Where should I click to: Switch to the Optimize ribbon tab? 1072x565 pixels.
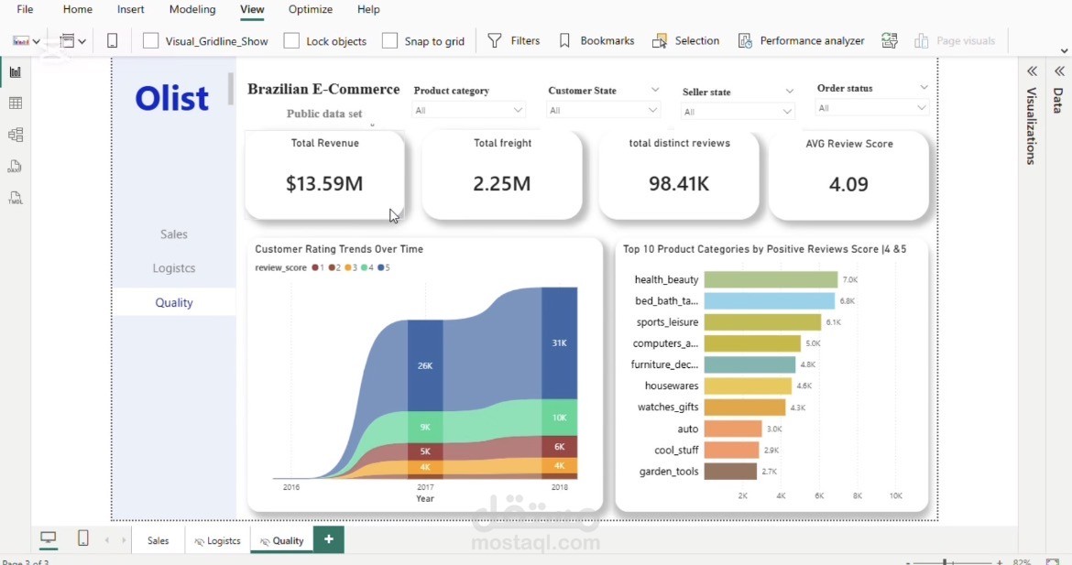point(311,9)
